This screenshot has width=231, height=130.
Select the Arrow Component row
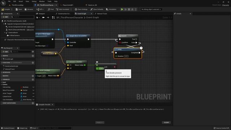click(17, 27)
